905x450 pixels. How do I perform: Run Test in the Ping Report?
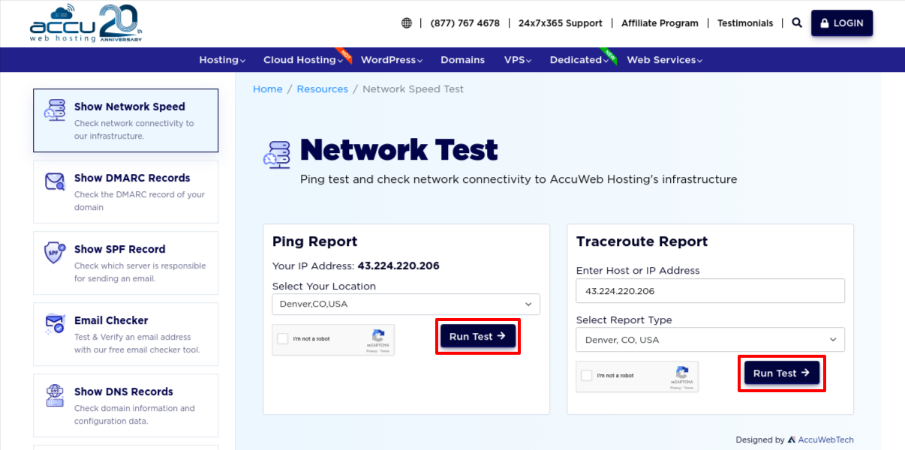click(478, 336)
